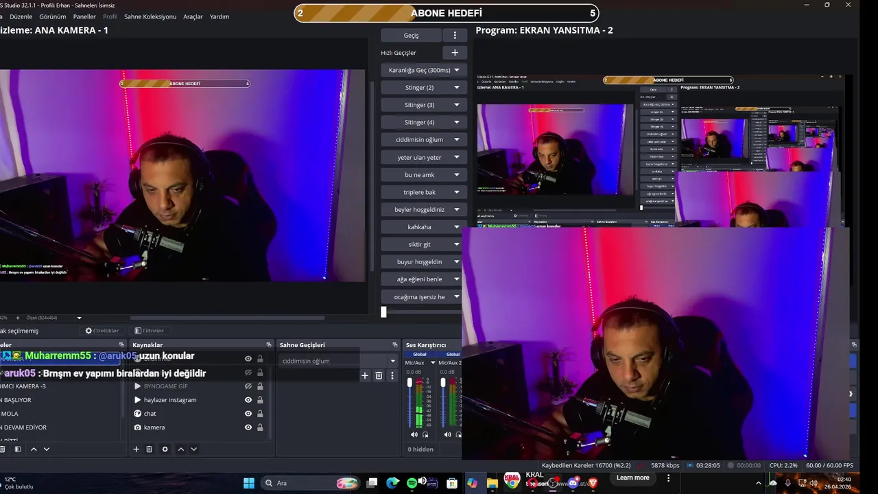Viewport: 878px width, 494px height.
Task: Open Stinger (2) quick transition dropdown
Action: pyautogui.click(x=457, y=88)
